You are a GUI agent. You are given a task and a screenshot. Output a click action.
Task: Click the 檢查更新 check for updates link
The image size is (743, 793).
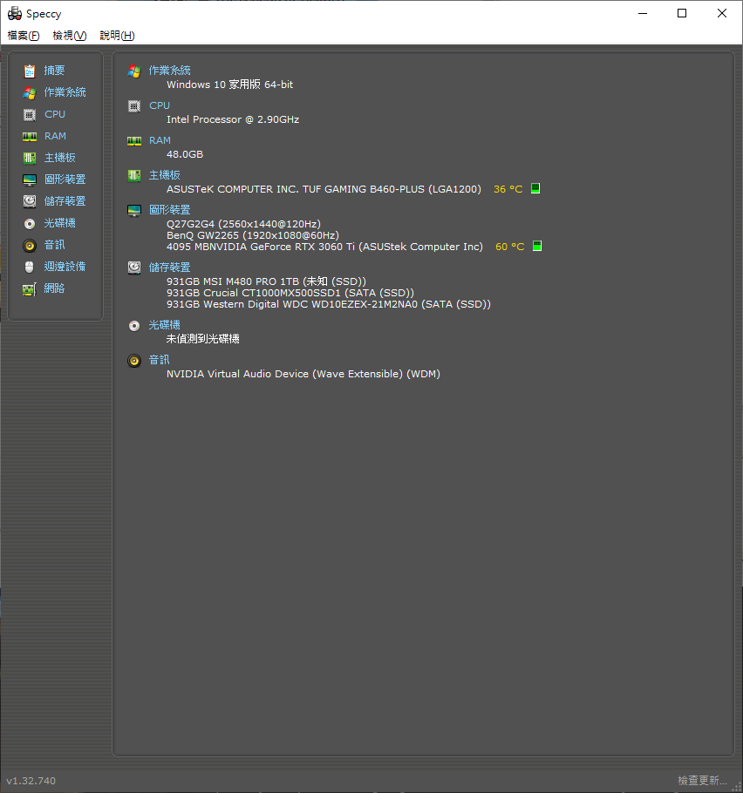coord(702,781)
